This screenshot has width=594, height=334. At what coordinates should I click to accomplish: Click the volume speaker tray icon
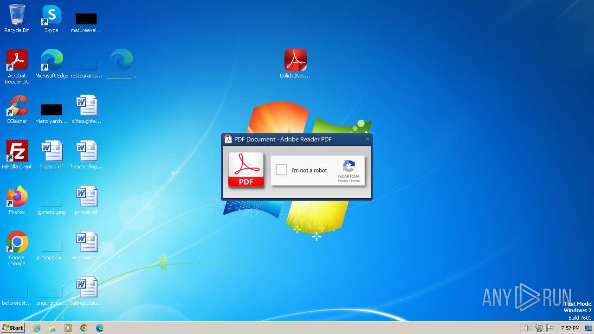(x=527, y=328)
